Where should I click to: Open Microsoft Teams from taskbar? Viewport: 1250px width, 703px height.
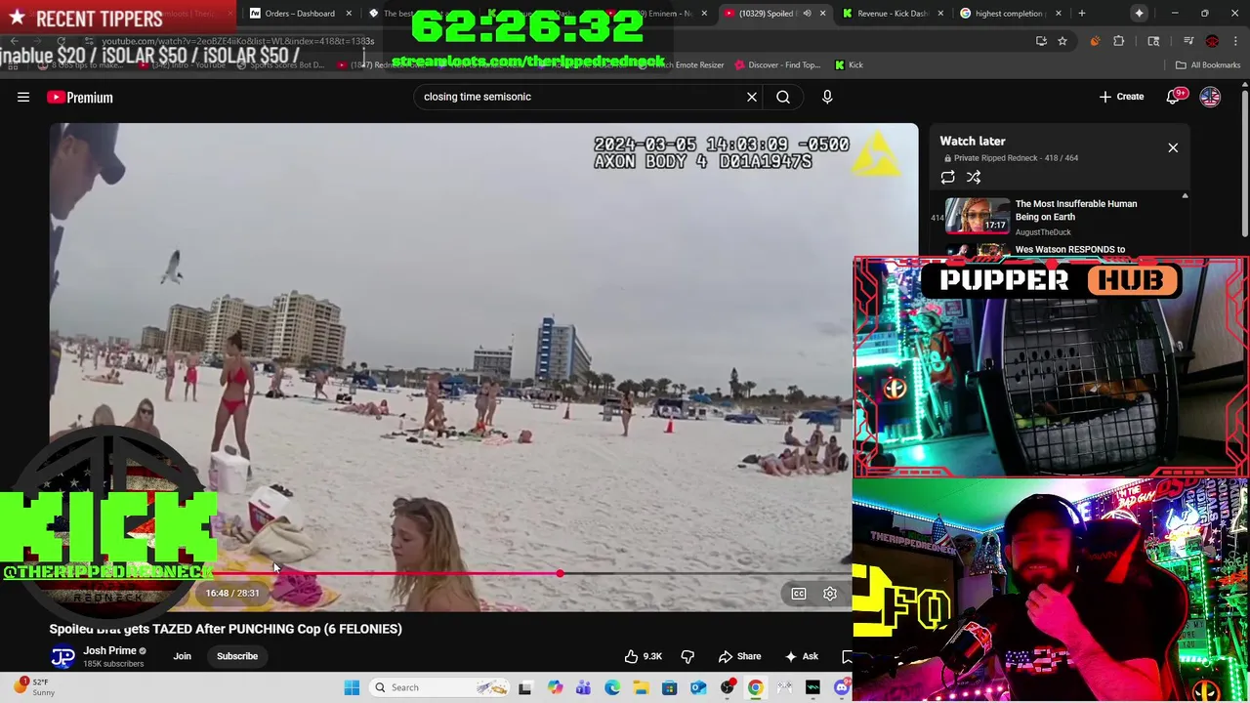click(583, 687)
